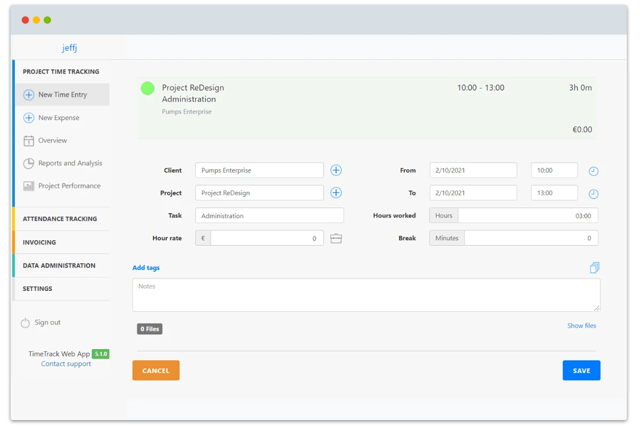
Task: Open Project Performance
Action: 69,186
